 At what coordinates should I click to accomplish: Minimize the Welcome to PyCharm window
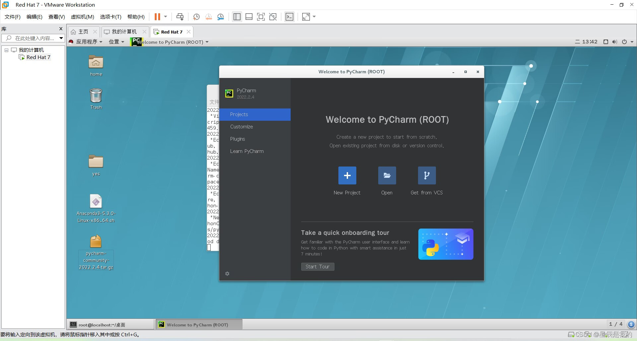point(453,72)
